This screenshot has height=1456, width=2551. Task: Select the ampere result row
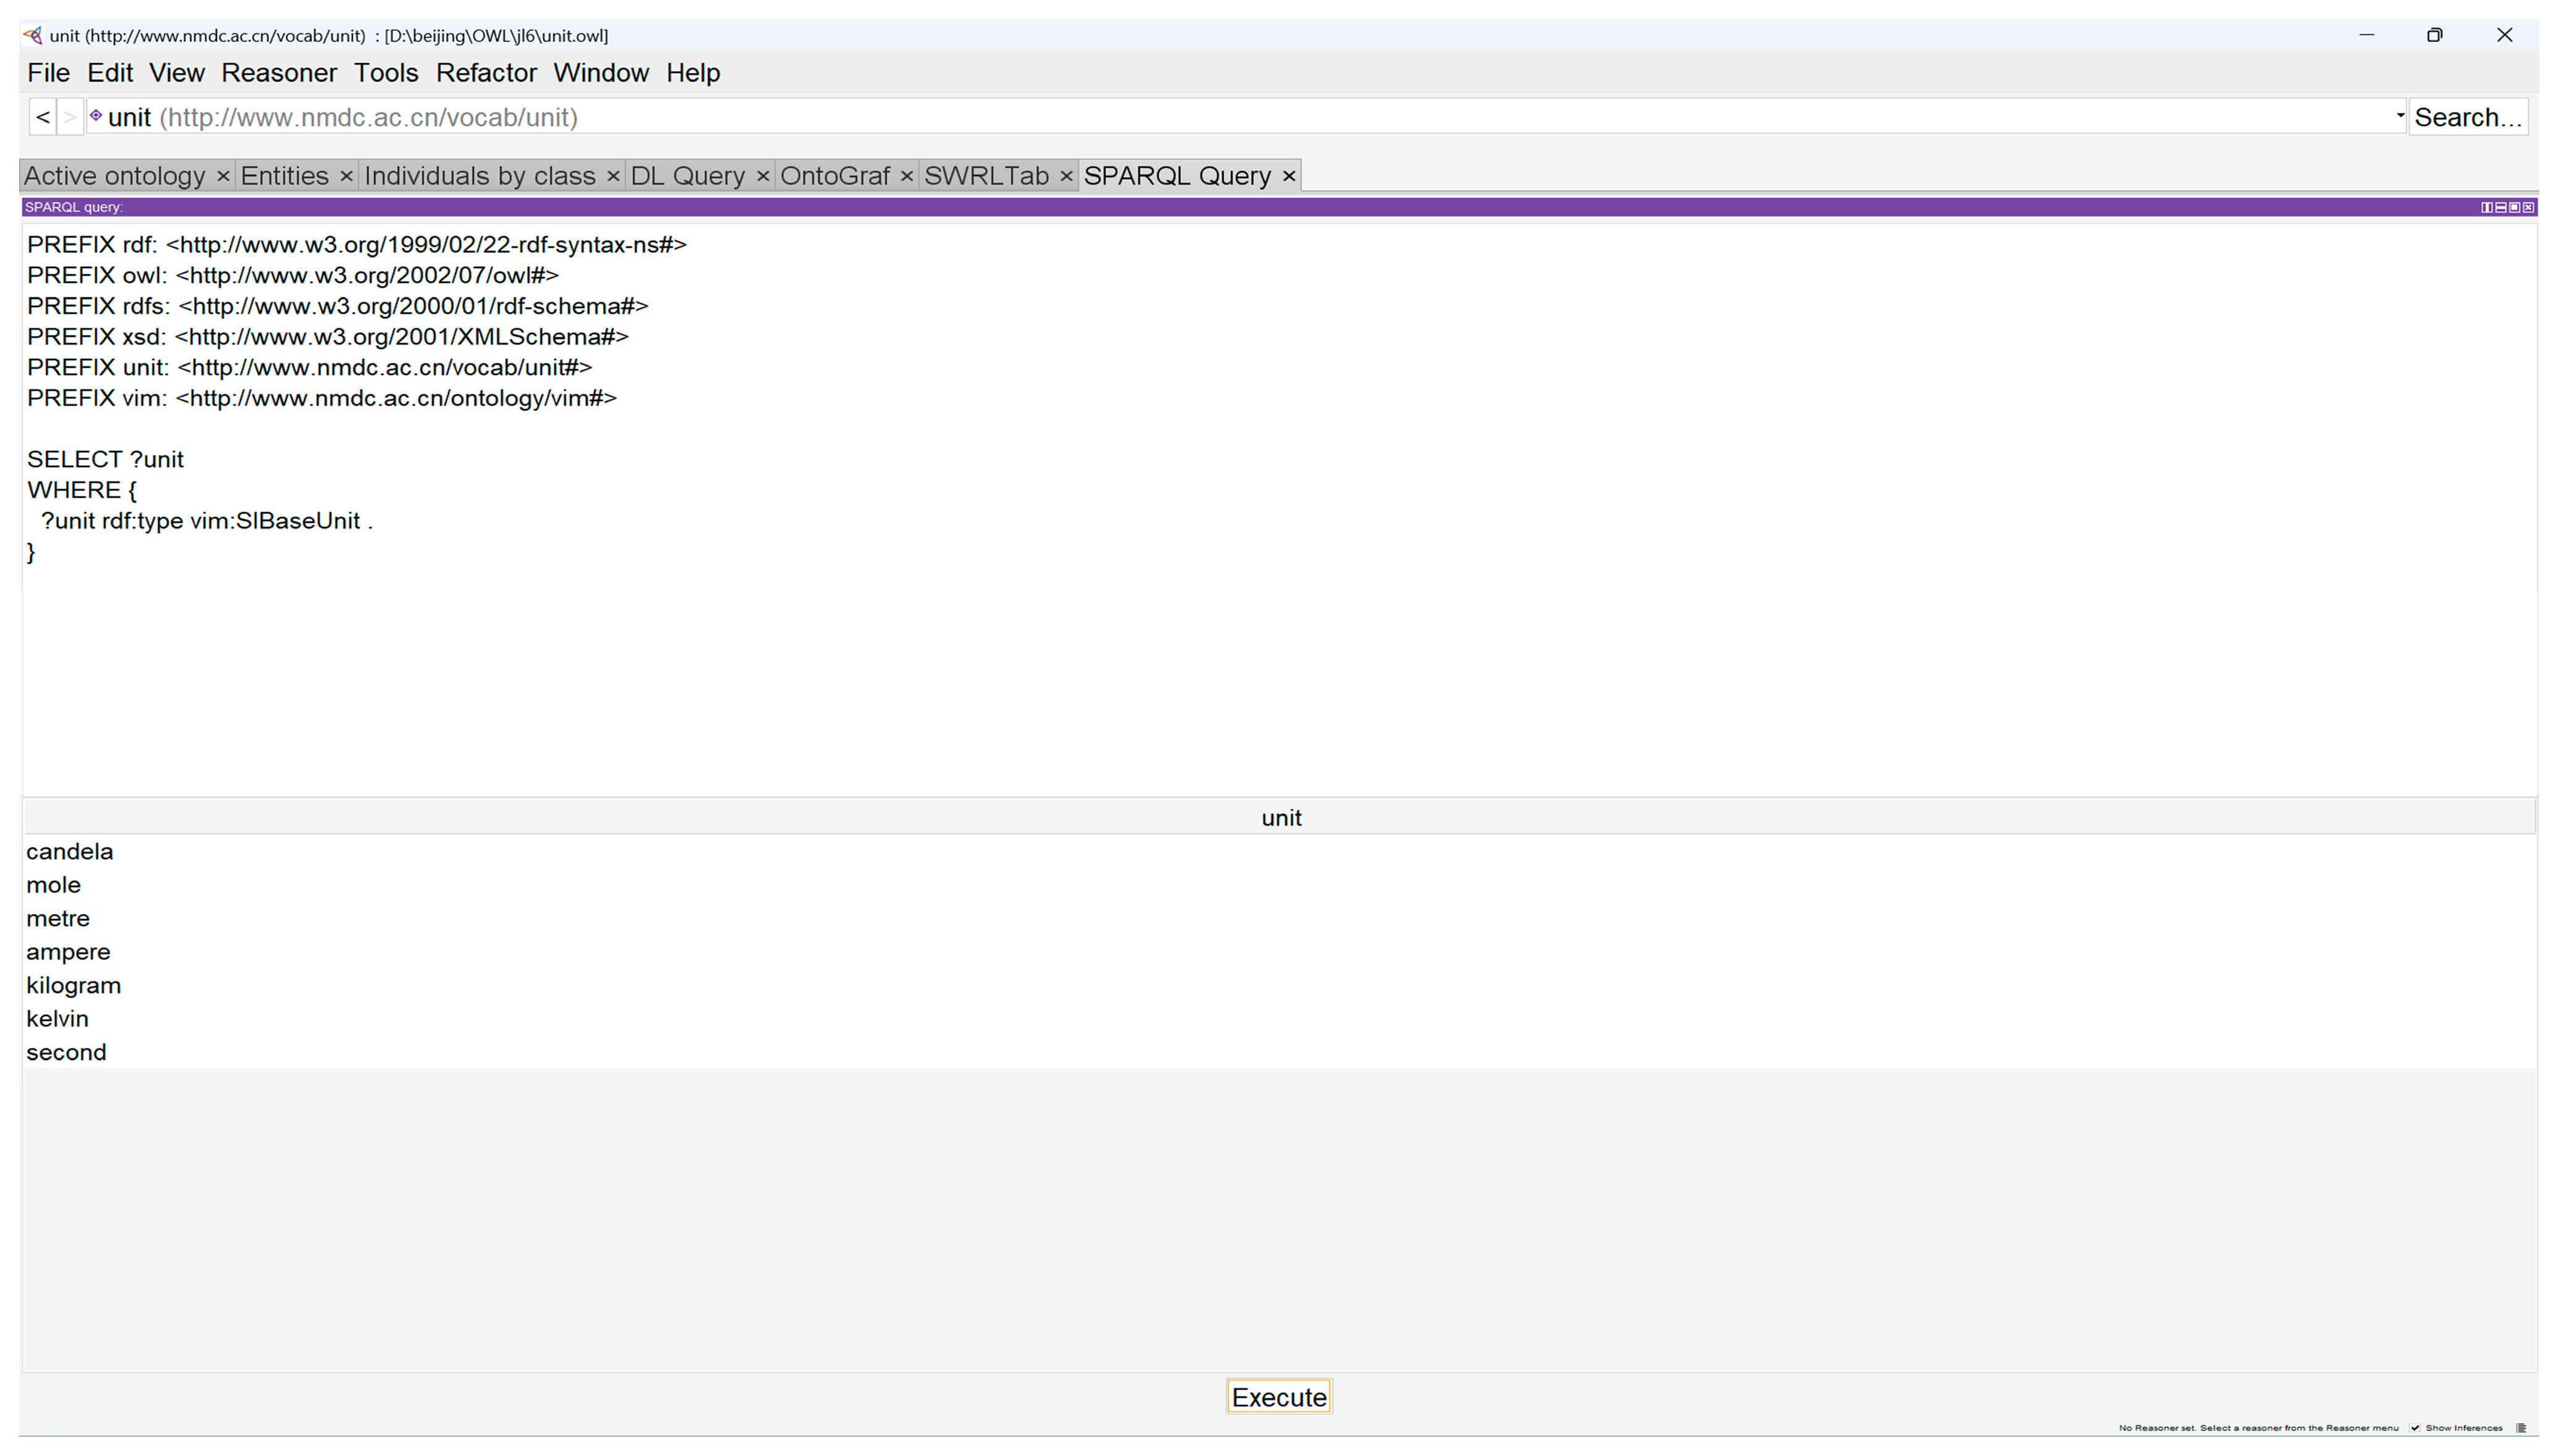tap(1279, 952)
